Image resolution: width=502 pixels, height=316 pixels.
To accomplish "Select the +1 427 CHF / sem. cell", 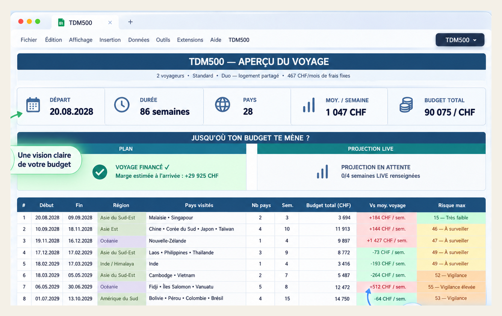I will tap(387, 241).
